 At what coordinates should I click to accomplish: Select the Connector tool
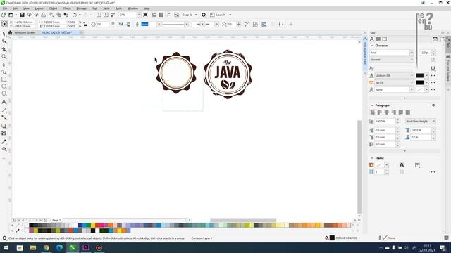[x=4, y=117]
